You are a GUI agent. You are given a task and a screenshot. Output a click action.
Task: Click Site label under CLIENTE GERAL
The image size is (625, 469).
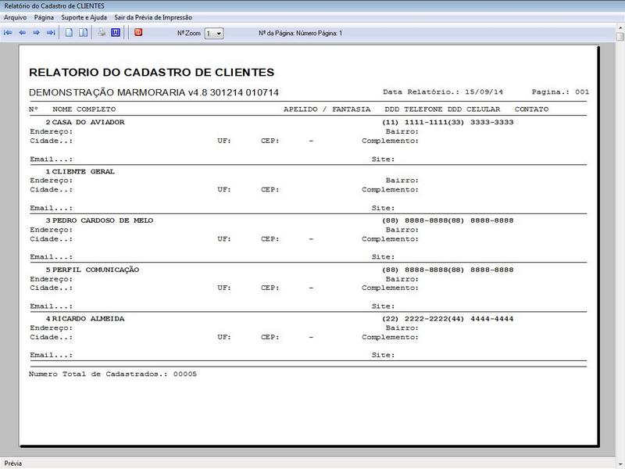pos(383,208)
